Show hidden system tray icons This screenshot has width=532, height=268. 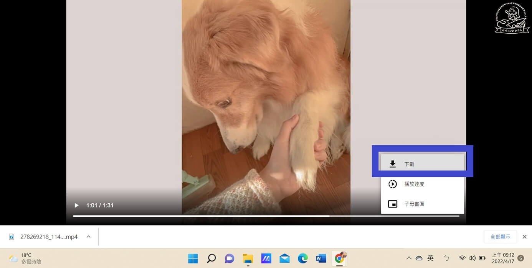pyautogui.click(x=409, y=258)
